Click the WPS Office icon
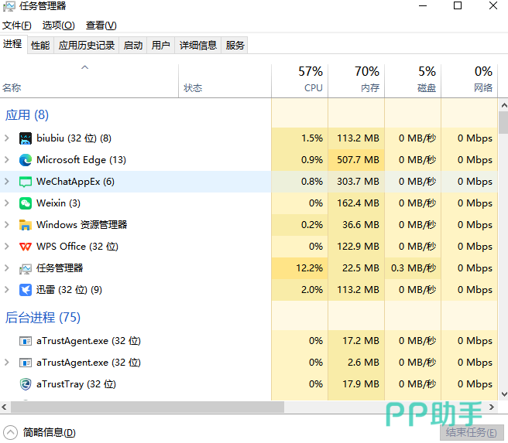 click(26, 247)
